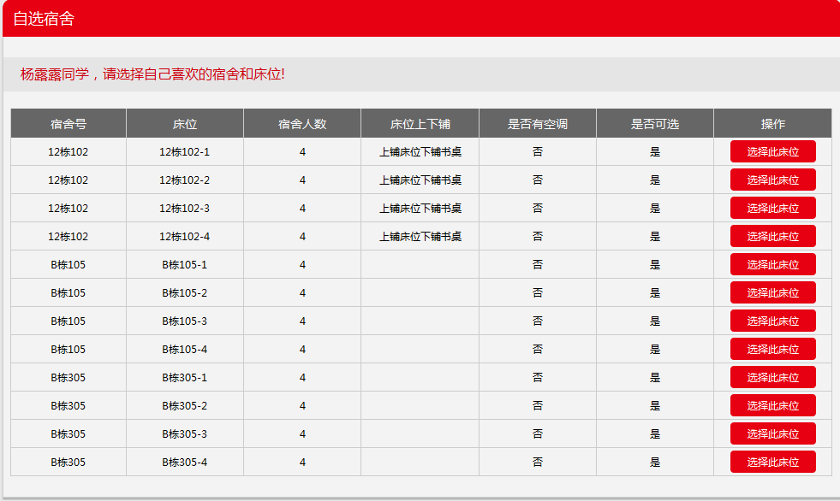Click 选择此床位 in the B栋305-2 row
840x501 pixels.
pyautogui.click(x=772, y=406)
